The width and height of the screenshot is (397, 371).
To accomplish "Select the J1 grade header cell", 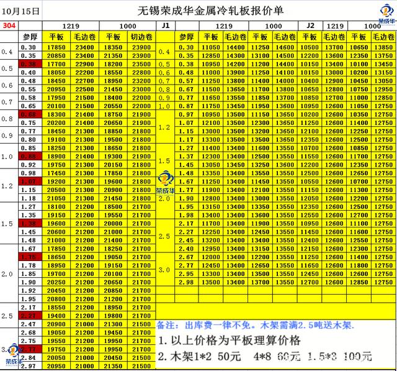I will 166,25.
